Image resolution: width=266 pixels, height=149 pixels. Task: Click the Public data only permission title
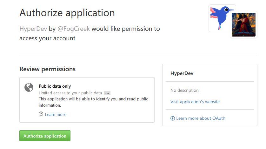(55, 86)
